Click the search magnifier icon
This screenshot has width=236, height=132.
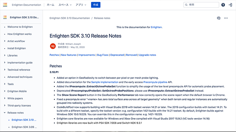coord(186,5)
